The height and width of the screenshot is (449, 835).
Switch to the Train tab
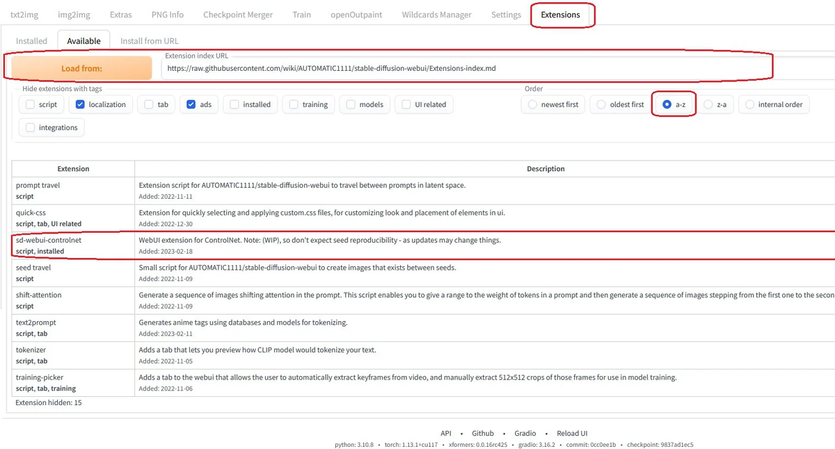click(x=302, y=15)
